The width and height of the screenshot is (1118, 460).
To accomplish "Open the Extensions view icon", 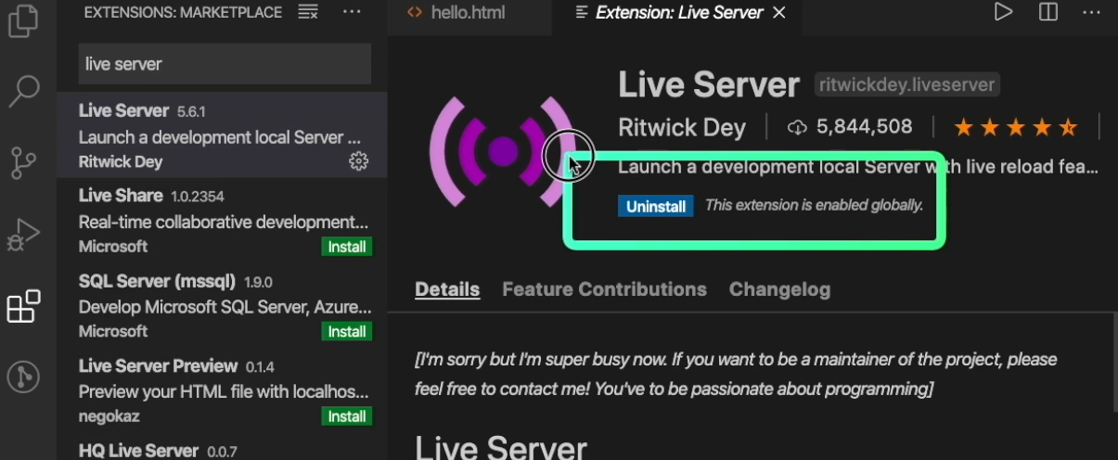I will point(23,307).
